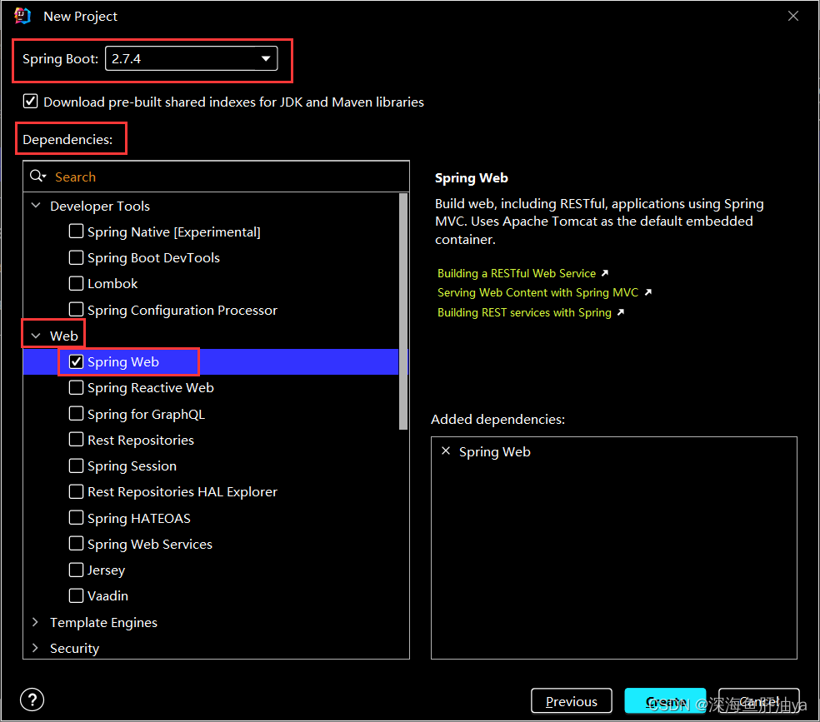This screenshot has height=722, width=820.
Task: Check the Vaadin dependency
Action: (x=76, y=595)
